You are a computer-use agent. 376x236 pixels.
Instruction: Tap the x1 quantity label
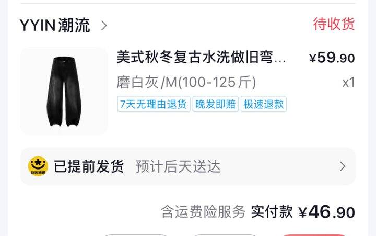tap(348, 83)
